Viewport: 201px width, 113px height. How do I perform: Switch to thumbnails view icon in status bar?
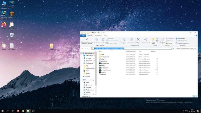pyautogui.click(x=196, y=96)
